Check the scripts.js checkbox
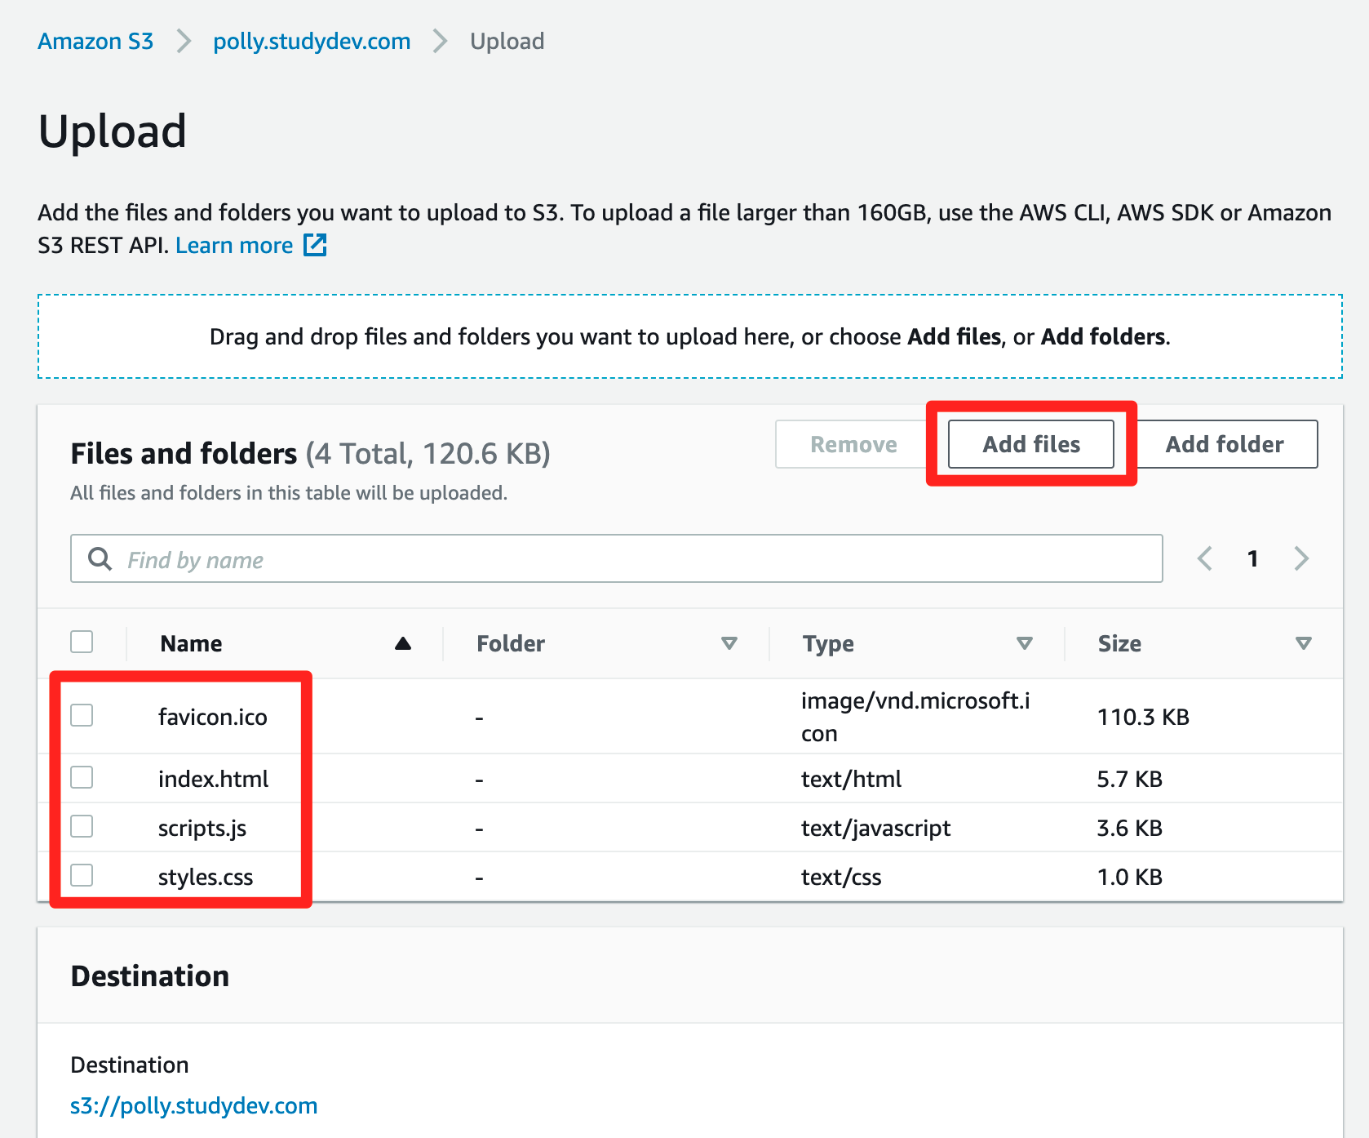This screenshot has width=1369, height=1138. coord(82,826)
